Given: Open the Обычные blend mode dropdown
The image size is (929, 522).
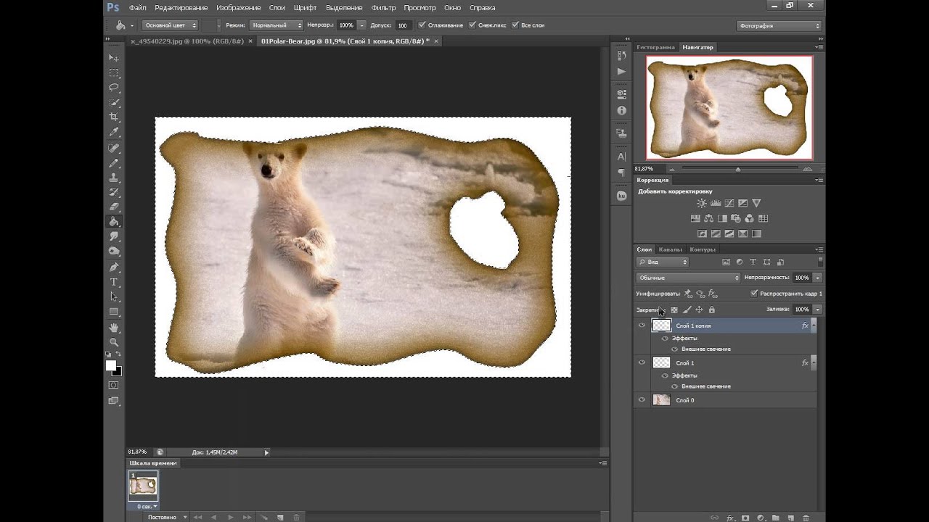Looking at the screenshot, I should pos(688,278).
